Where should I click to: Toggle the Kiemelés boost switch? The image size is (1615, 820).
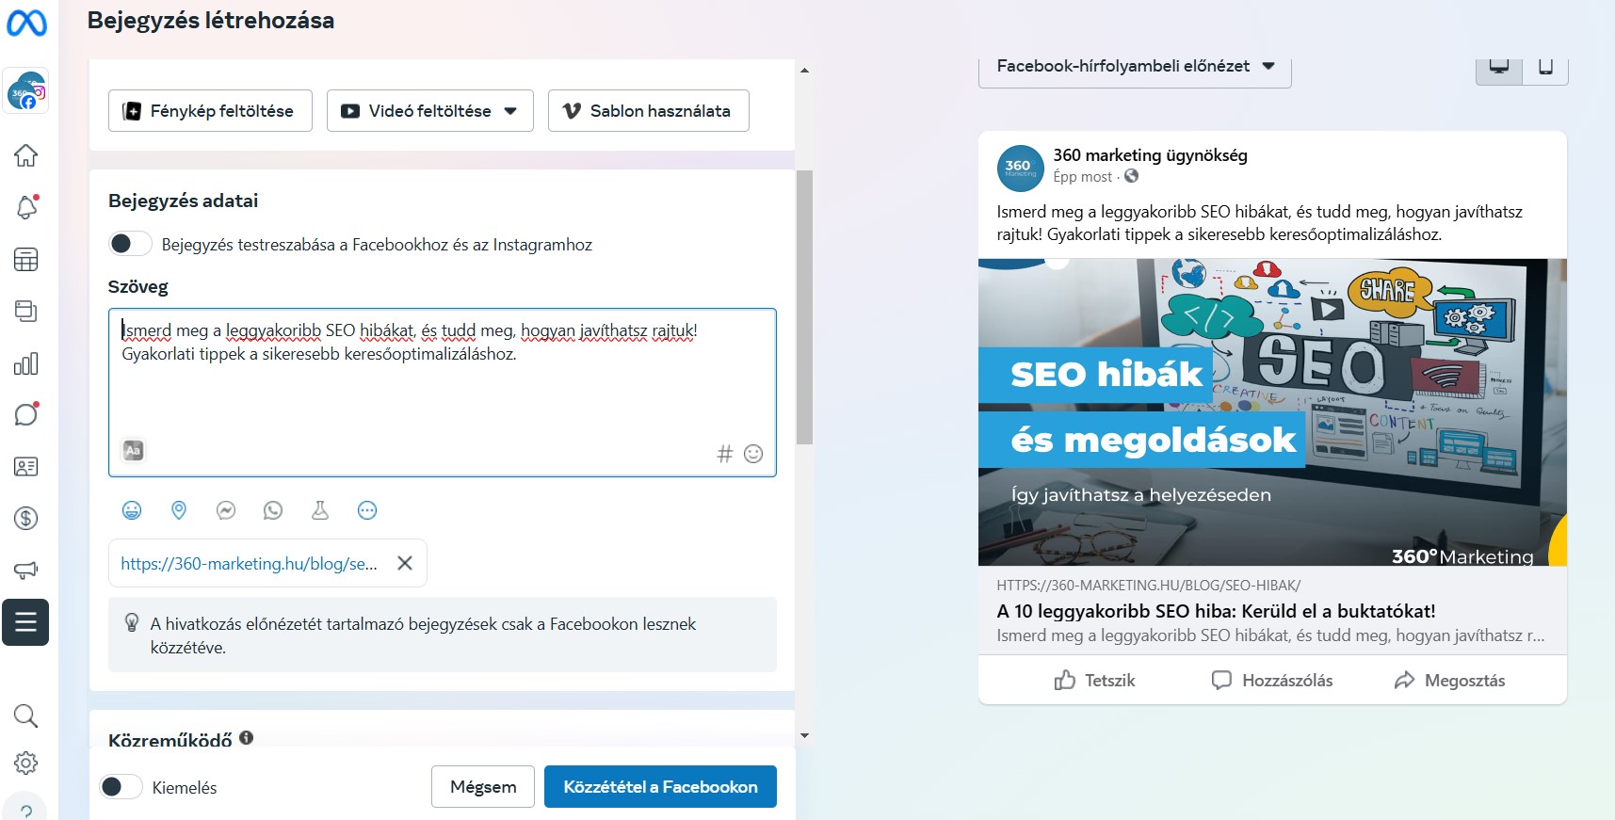point(121,787)
